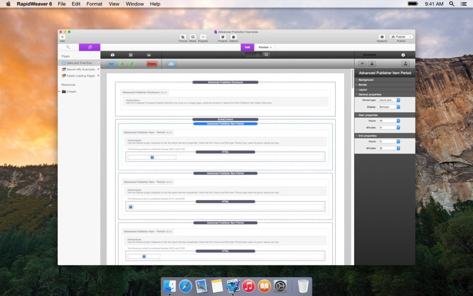This screenshot has height=296, width=473.
Task: Open the Preview tab dropdown
Action: [265, 47]
